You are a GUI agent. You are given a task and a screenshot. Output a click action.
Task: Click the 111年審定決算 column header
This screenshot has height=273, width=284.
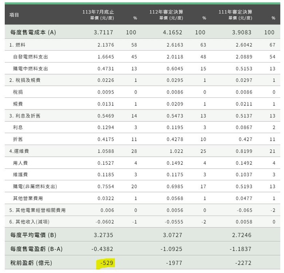pos(235,12)
